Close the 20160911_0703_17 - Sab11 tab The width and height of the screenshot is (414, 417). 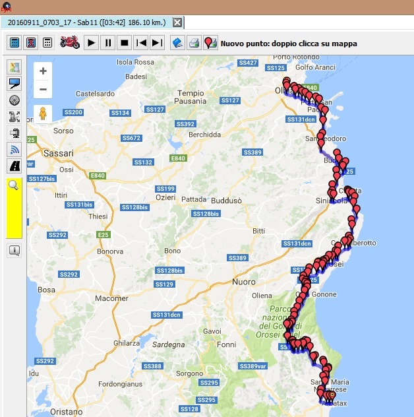pyautogui.click(x=177, y=22)
